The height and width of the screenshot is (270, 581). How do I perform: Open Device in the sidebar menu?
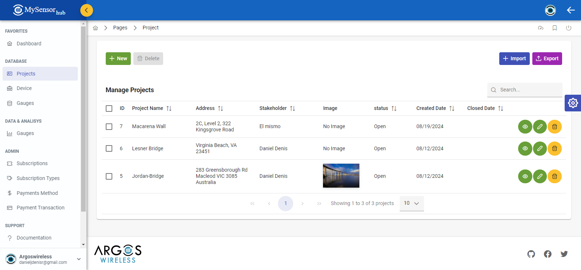click(x=24, y=88)
